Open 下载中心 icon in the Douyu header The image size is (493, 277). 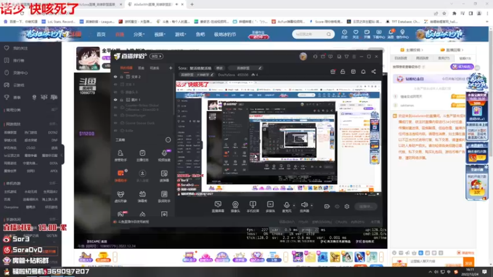378,34
